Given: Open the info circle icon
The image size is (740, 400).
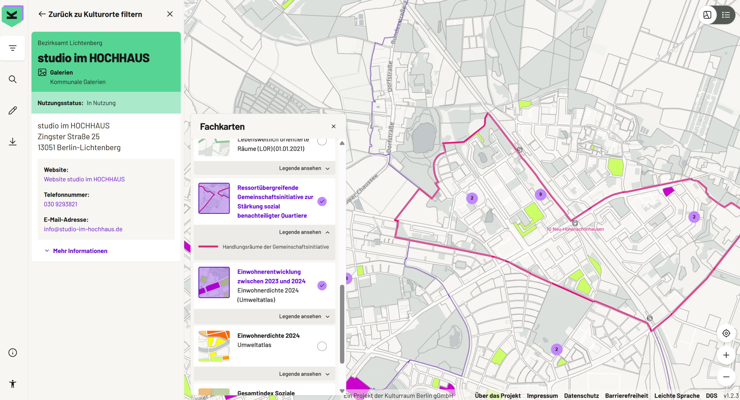Looking at the screenshot, I should pos(12,353).
